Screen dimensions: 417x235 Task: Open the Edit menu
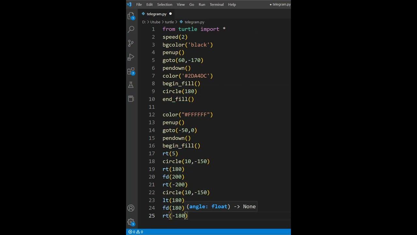(150, 5)
